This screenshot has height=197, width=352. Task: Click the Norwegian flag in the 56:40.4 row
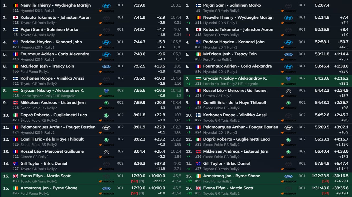pyautogui.click(x=198, y=151)
